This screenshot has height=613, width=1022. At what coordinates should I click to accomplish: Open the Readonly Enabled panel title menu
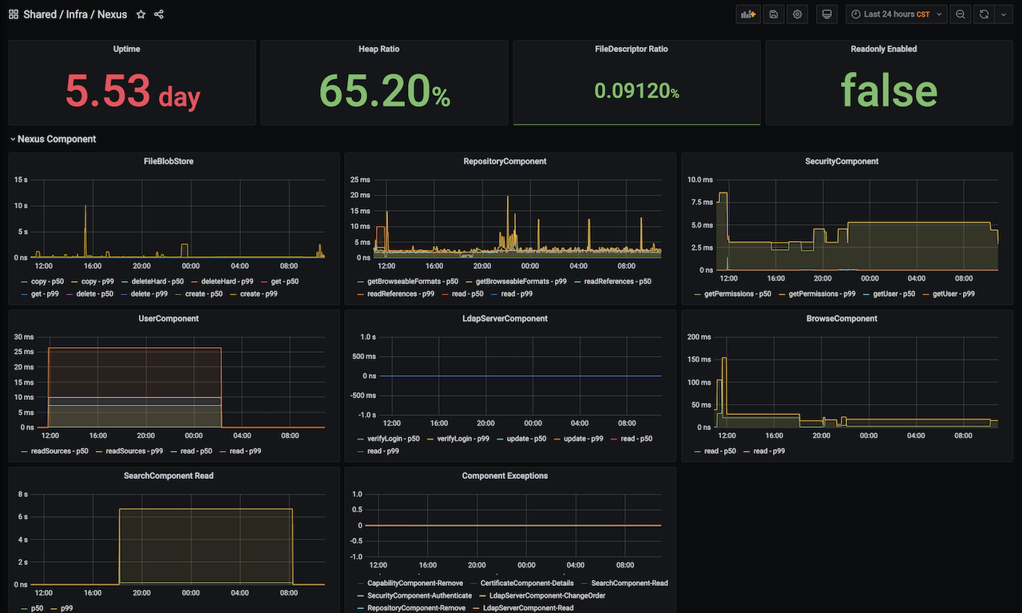click(884, 49)
